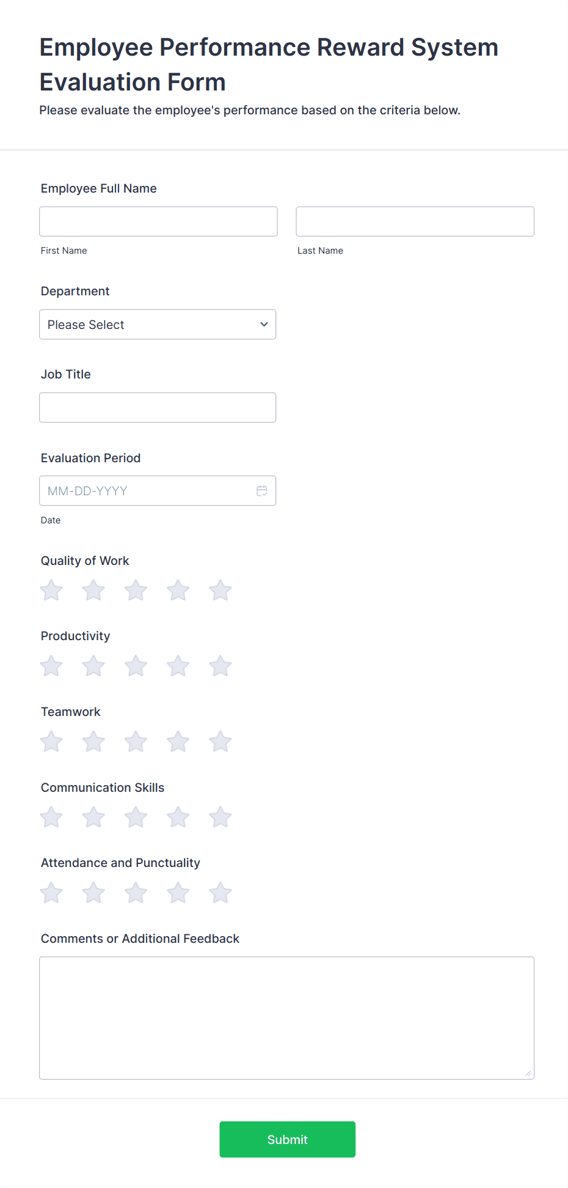Select the middle star for Communication Skills
The image size is (568, 1188).
136,816
